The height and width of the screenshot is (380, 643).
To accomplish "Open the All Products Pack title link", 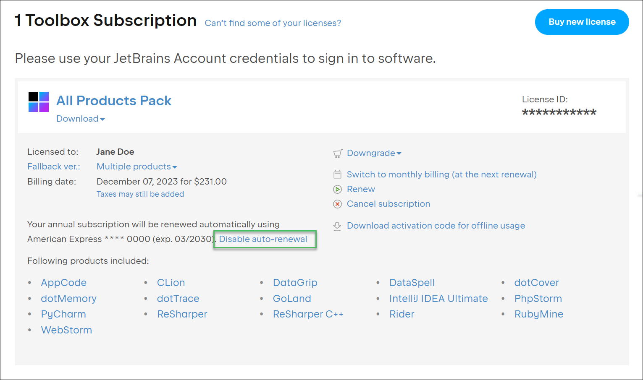I will pos(114,101).
